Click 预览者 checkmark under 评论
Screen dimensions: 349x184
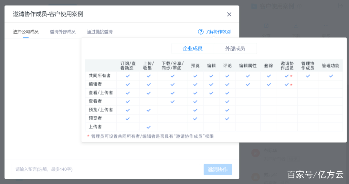point(227,119)
